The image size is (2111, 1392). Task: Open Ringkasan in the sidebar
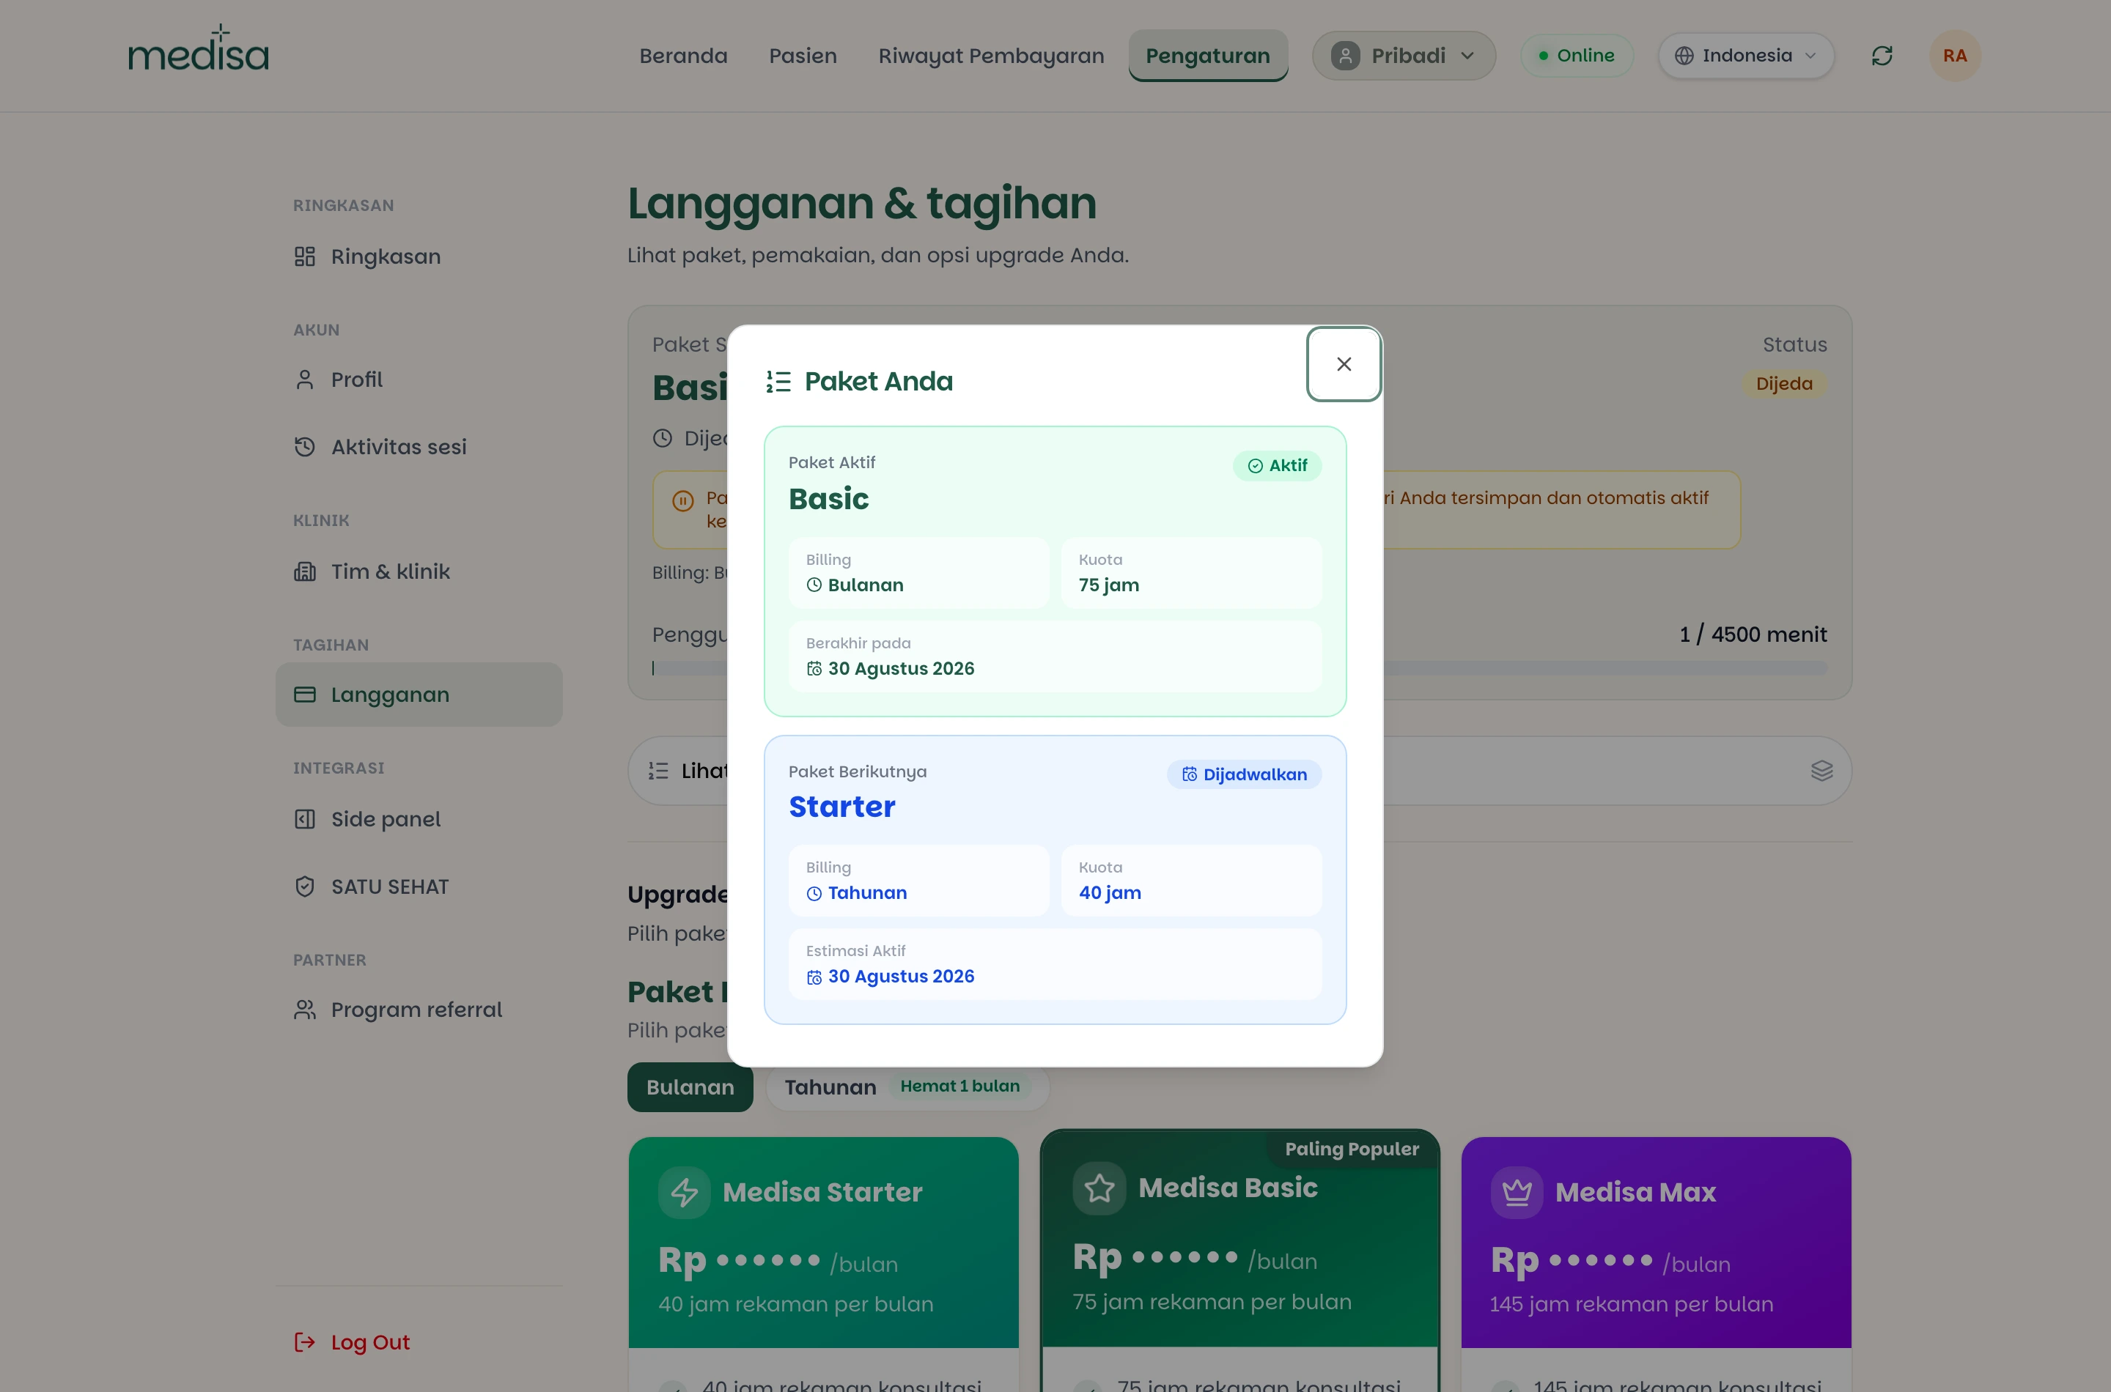coord(419,256)
